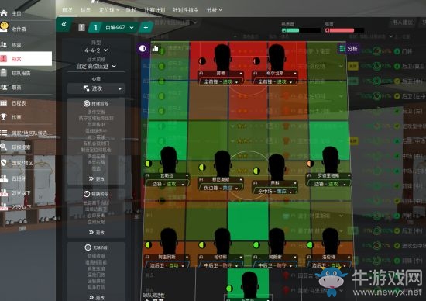
Task: Open the 比赛 trophy icon
Action: [x=4, y=116]
